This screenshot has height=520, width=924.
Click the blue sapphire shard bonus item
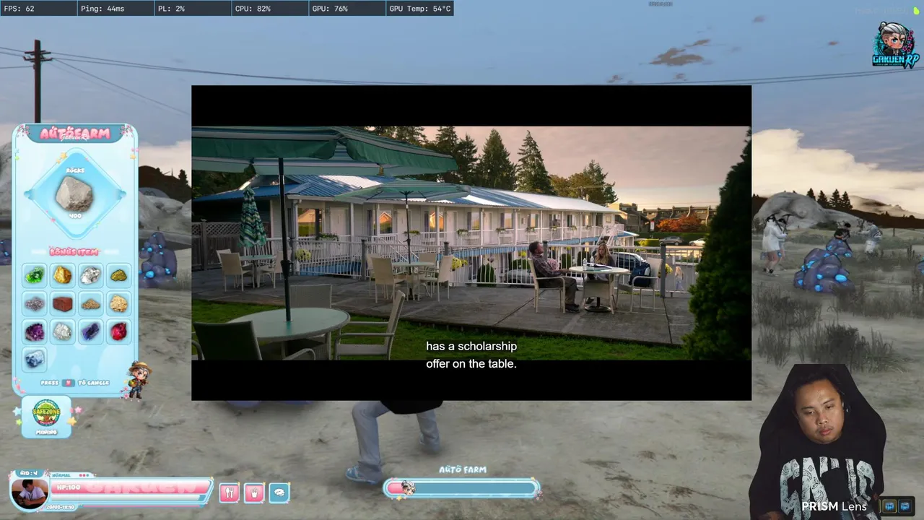(90, 331)
